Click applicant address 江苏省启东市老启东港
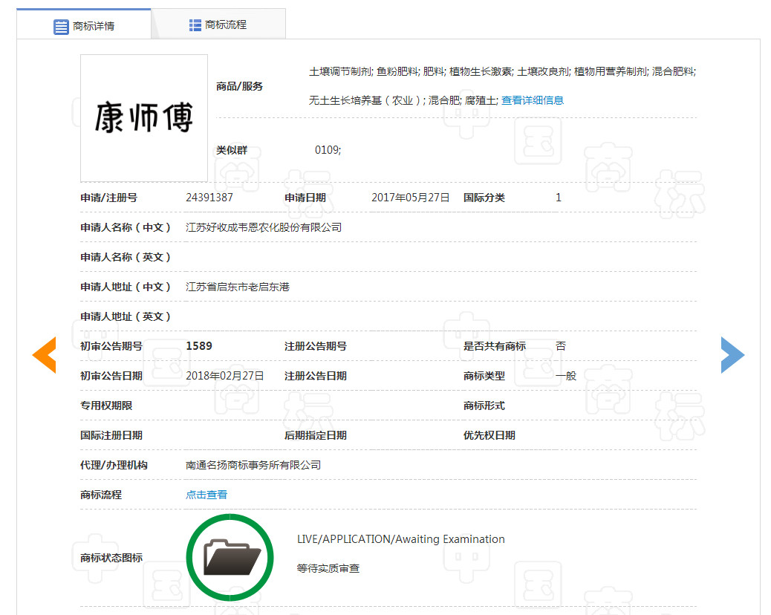771x615 pixels. point(238,287)
